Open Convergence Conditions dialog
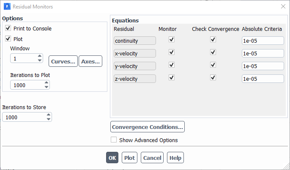This screenshot has height=170, width=290. point(148,127)
